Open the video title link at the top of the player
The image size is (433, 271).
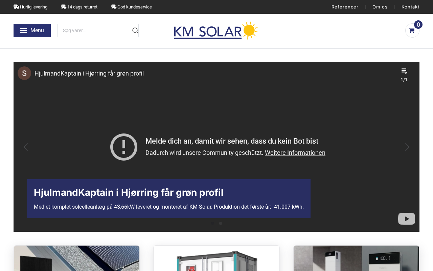[x=89, y=74]
